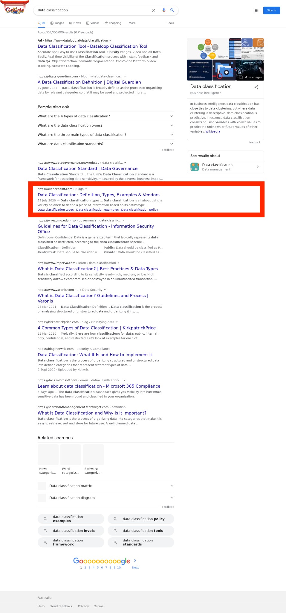Screen dimensions: 286x613
Task: Switch to the All results tab
Action: (x=42, y=23)
